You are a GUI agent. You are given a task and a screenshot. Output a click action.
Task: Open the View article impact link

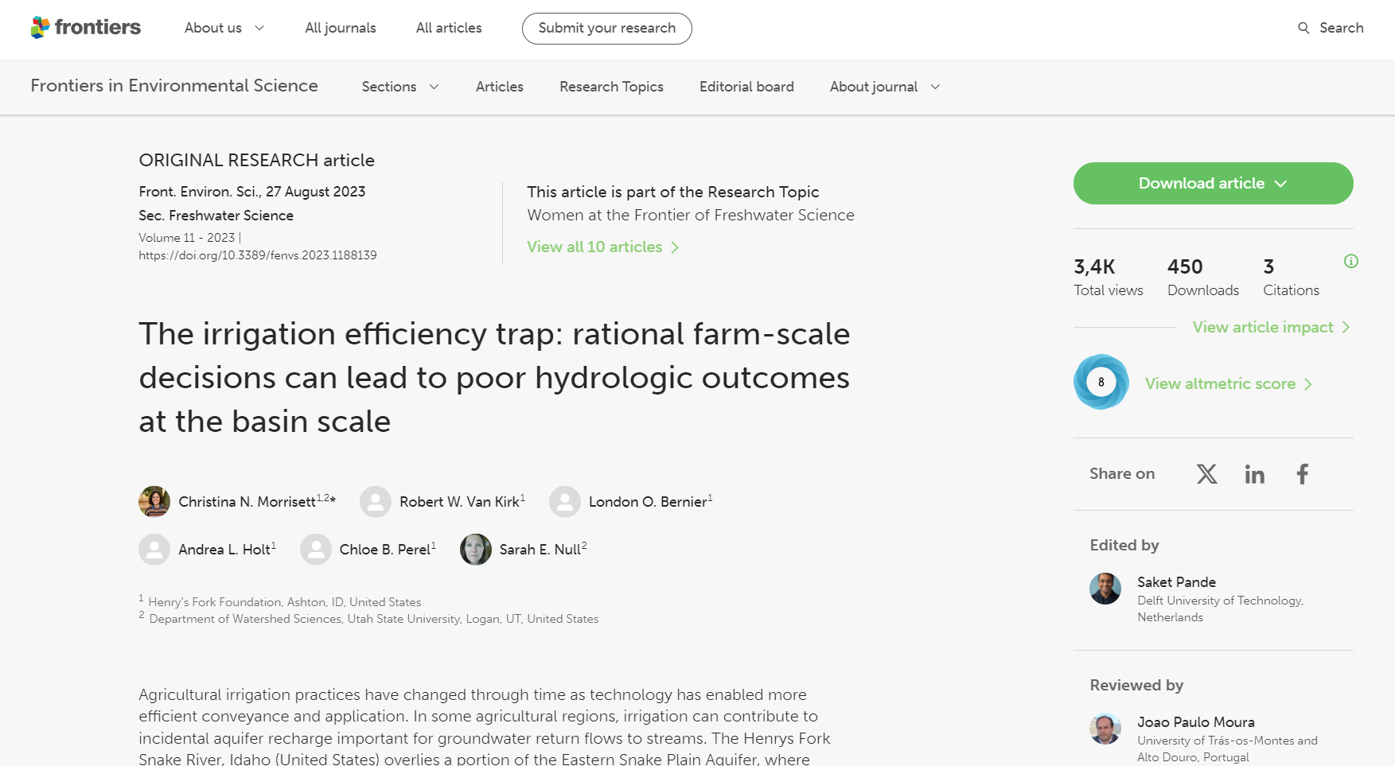[x=1271, y=328]
